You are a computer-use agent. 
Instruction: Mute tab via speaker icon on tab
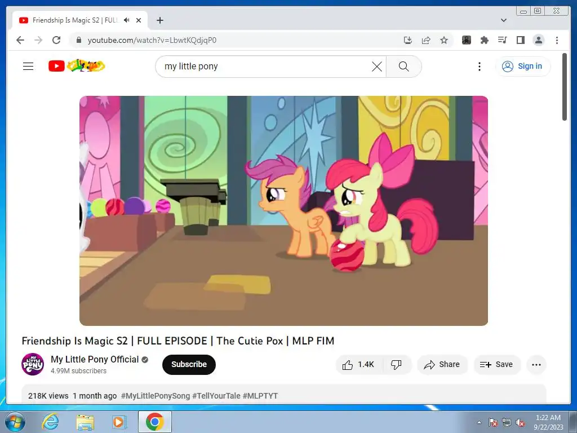127,20
